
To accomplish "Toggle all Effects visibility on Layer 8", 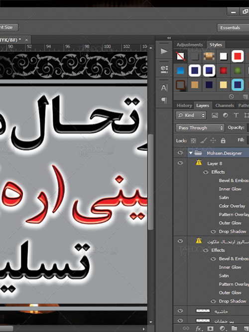I will point(206,172).
